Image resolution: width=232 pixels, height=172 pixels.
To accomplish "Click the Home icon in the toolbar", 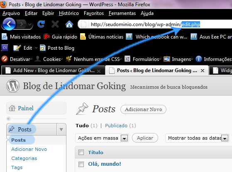I will [x=69, y=24].
